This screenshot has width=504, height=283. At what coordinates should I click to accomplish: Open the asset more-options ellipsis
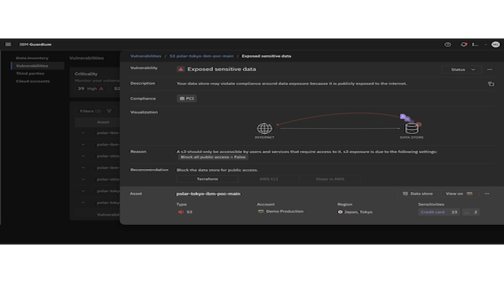coord(487,193)
